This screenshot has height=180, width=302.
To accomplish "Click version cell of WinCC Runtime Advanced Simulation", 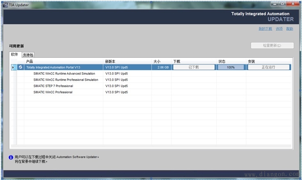I will (127, 73).
